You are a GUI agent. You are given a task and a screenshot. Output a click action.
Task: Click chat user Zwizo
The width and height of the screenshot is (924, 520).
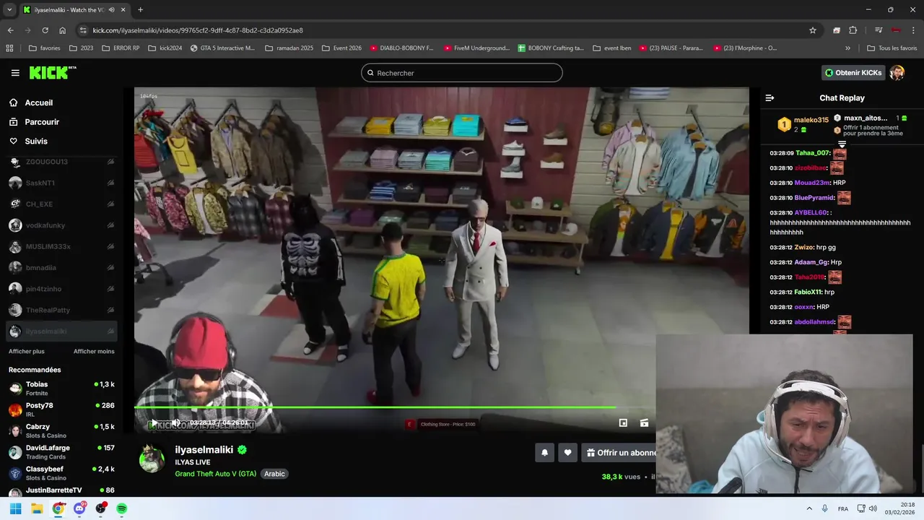point(803,247)
